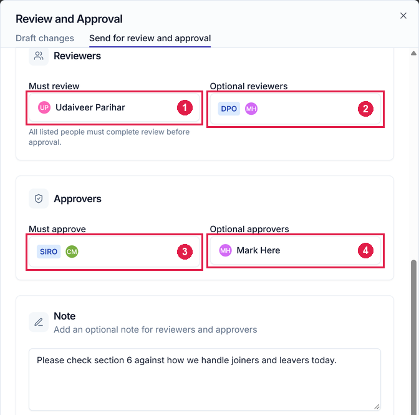Click the Review and Approval title

(x=69, y=19)
